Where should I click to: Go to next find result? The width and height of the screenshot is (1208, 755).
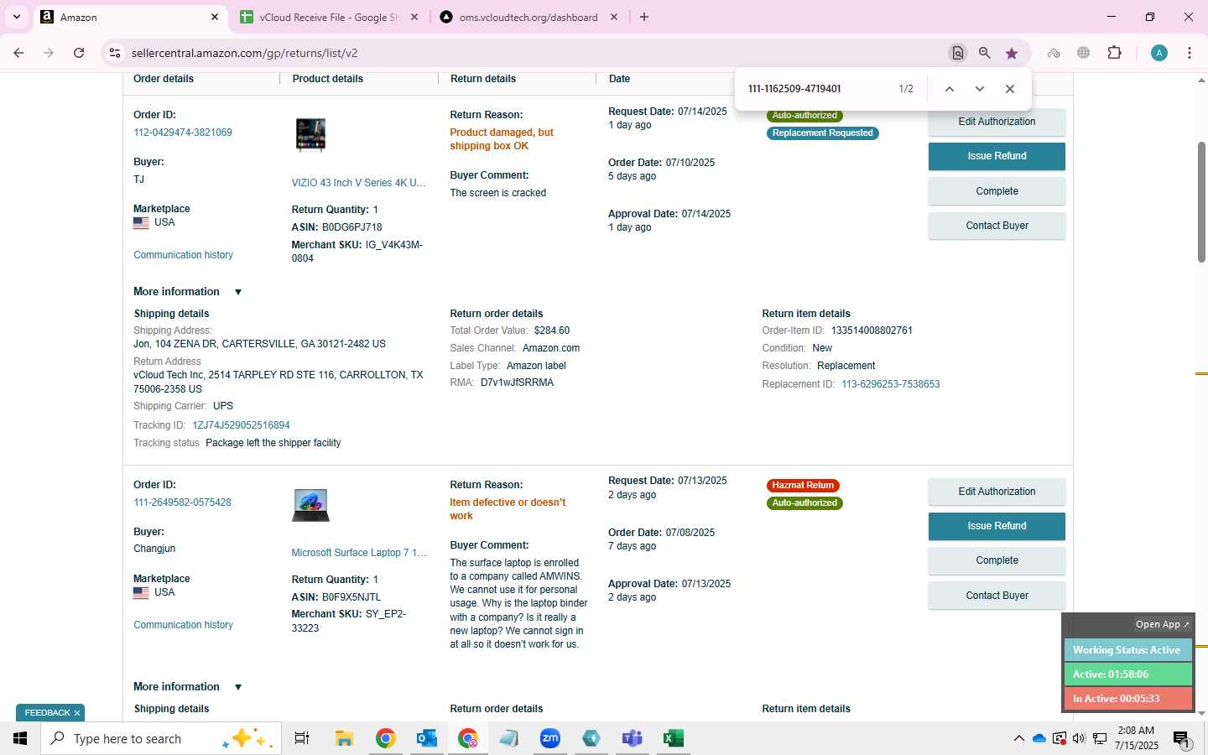pyautogui.click(x=979, y=89)
